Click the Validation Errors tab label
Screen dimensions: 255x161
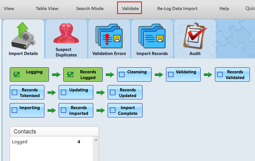(x=109, y=53)
